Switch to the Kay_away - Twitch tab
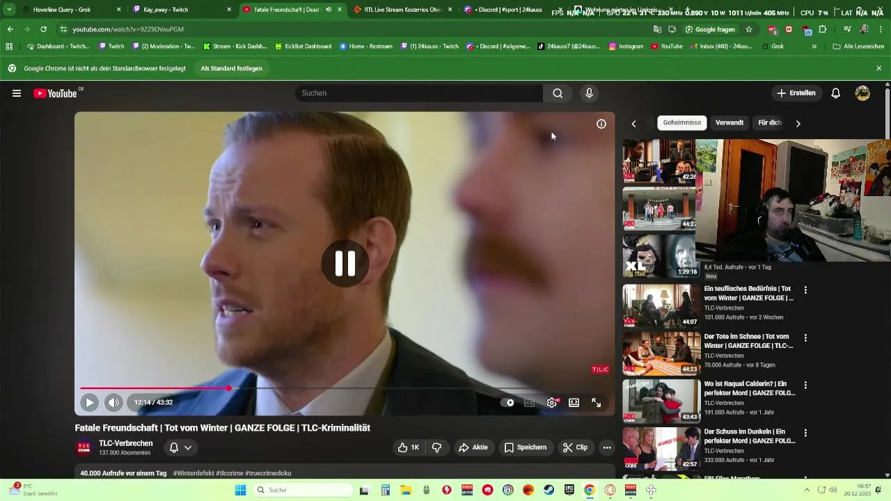Image resolution: width=891 pixels, height=501 pixels. [182, 10]
